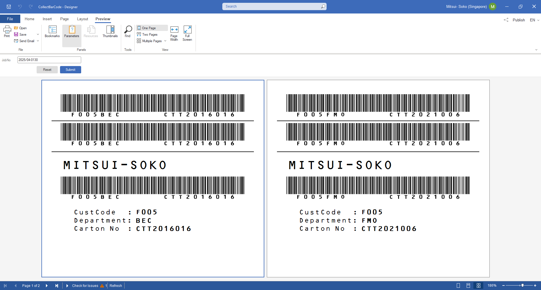Select the second label page FMO
The image size is (541, 290).
(378, 178)
